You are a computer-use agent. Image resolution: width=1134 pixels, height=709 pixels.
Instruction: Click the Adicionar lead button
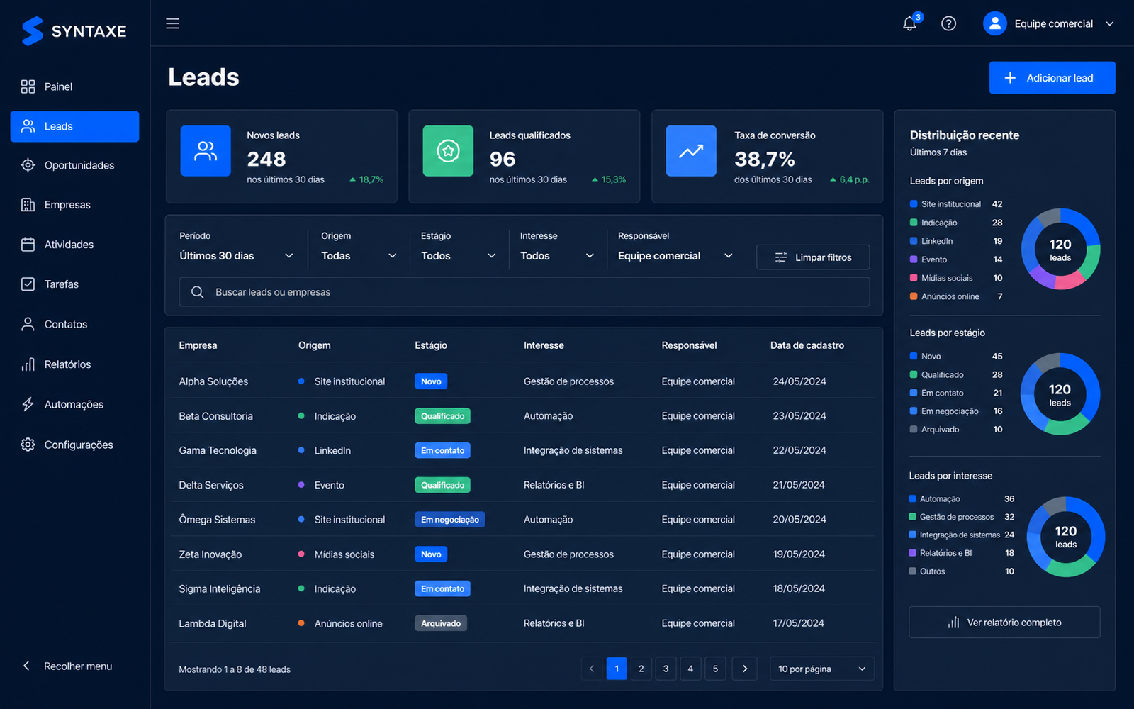coord(1052,78)
